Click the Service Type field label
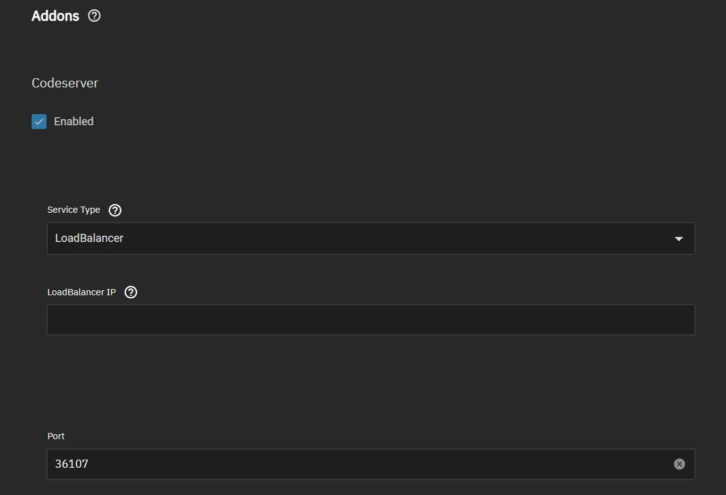This screenshot has height=495, width=726. [x=74, y=210]
